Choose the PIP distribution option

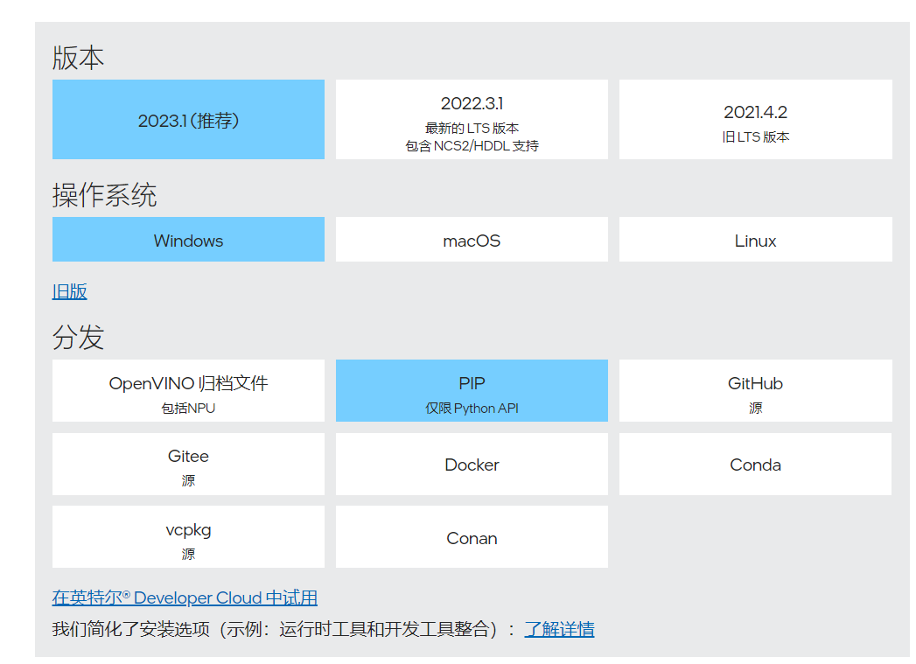(472, 391)
